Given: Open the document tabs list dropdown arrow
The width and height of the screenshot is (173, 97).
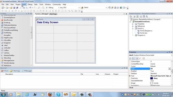Looking at the screenshot, I should [x=124, y=14].
